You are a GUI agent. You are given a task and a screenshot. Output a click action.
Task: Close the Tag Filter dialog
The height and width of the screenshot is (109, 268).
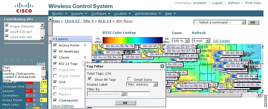(162, 66)
